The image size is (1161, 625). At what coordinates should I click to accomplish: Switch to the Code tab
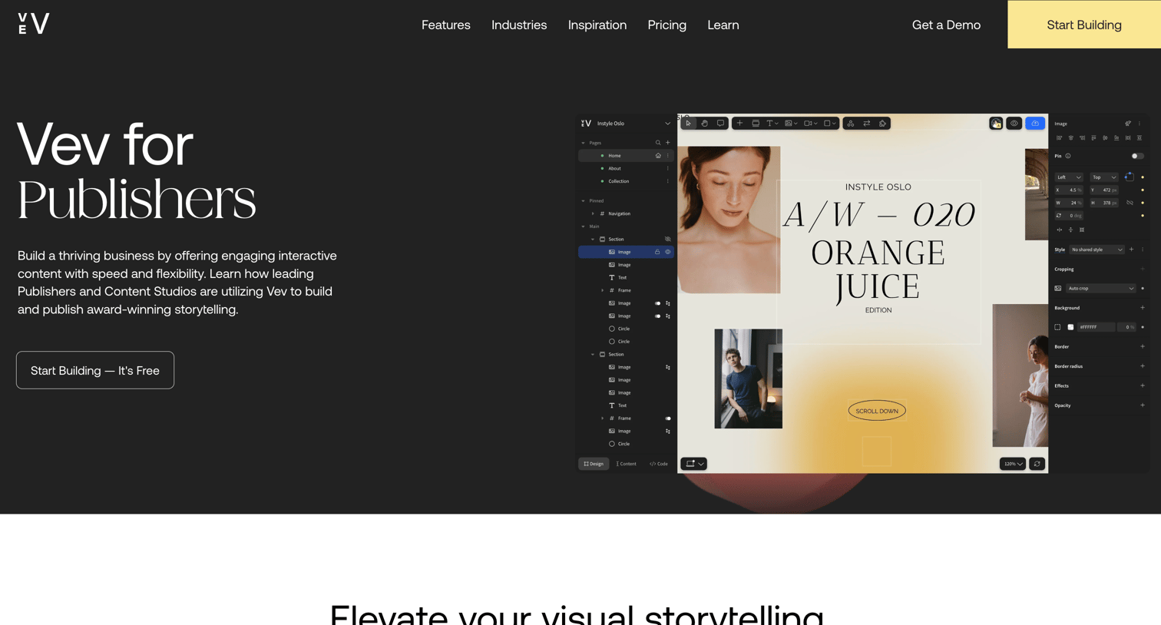coord(659,464)
